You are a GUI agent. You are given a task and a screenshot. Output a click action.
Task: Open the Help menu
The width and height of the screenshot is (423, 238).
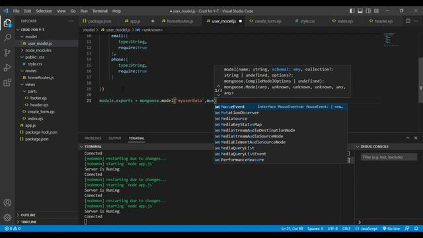click(x=116, y=11)
